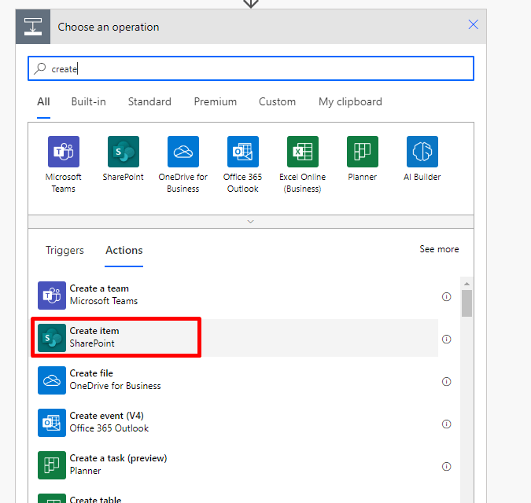Select the Excel Online (Business) connector
Screen dimensions: 531x503
302,152
